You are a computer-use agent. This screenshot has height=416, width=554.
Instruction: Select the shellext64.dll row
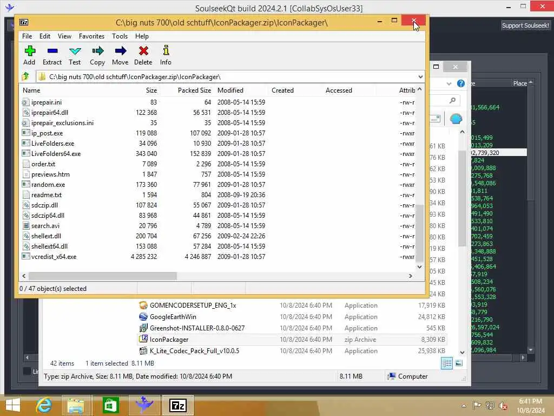pos(219,246)
